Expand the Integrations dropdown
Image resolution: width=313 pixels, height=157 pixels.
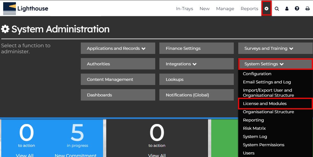[x=197, y=64]
